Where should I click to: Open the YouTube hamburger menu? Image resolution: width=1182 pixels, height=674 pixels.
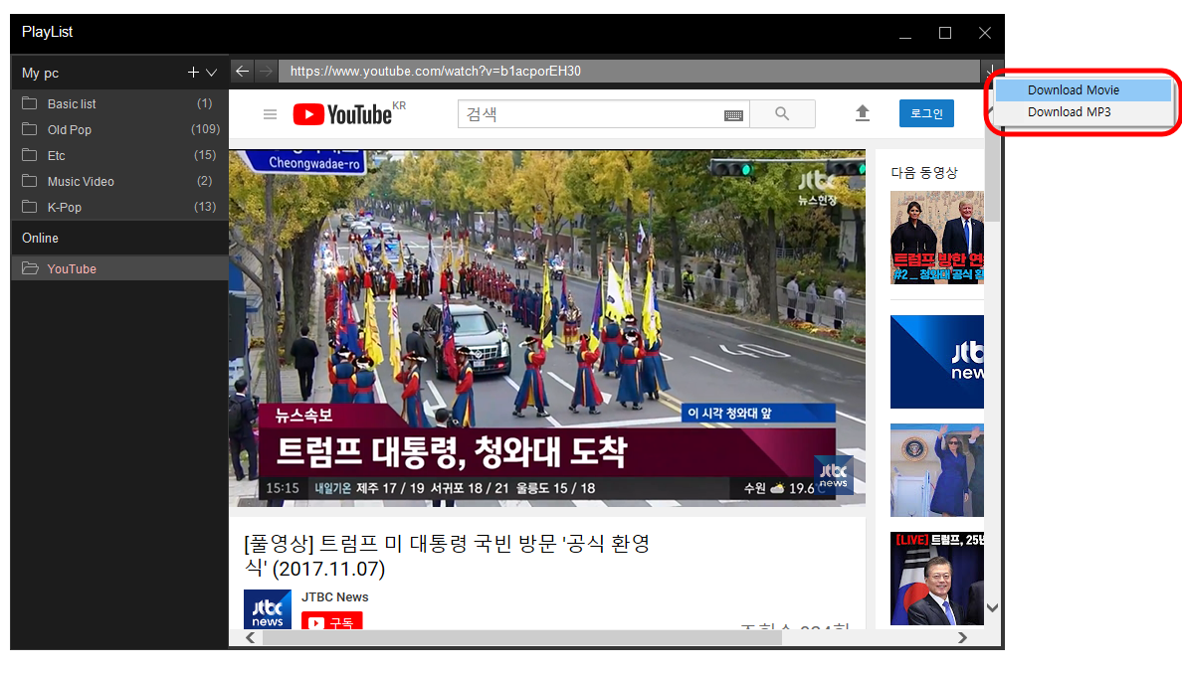270,114
